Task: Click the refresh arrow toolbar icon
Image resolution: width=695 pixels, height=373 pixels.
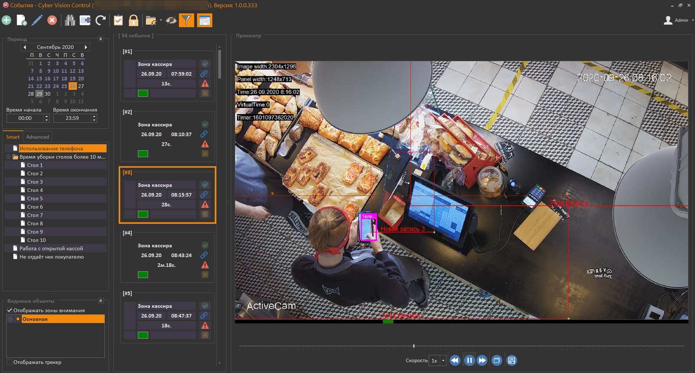Action: click(x=101, y=20)
